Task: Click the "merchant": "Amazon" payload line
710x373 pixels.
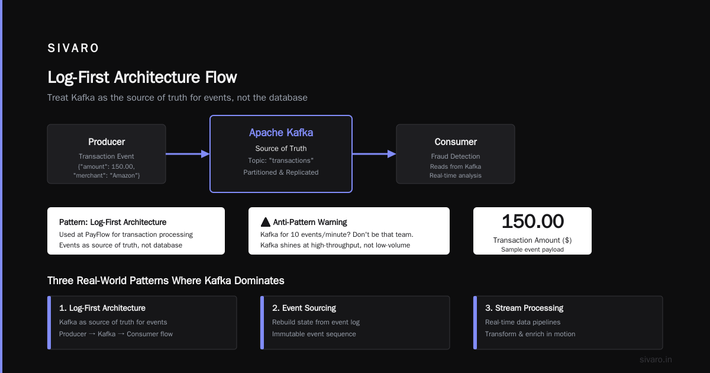Action: tap(106, 175)
